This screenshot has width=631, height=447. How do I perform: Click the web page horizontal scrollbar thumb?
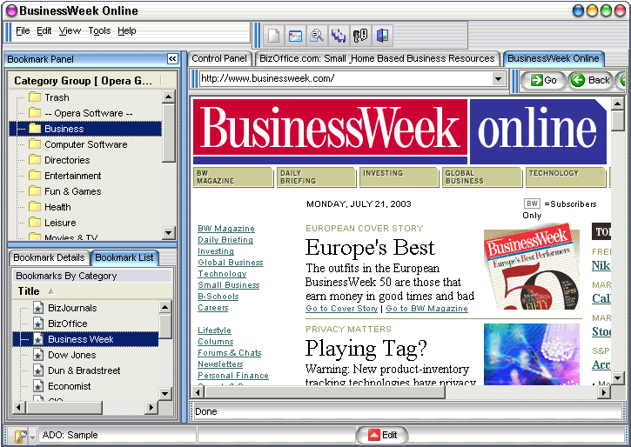click(325, 392)
